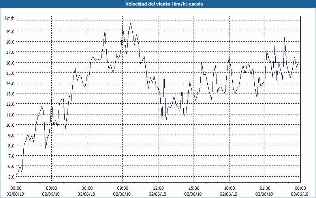Click the '15:00' time axis label

coord(194,188)
